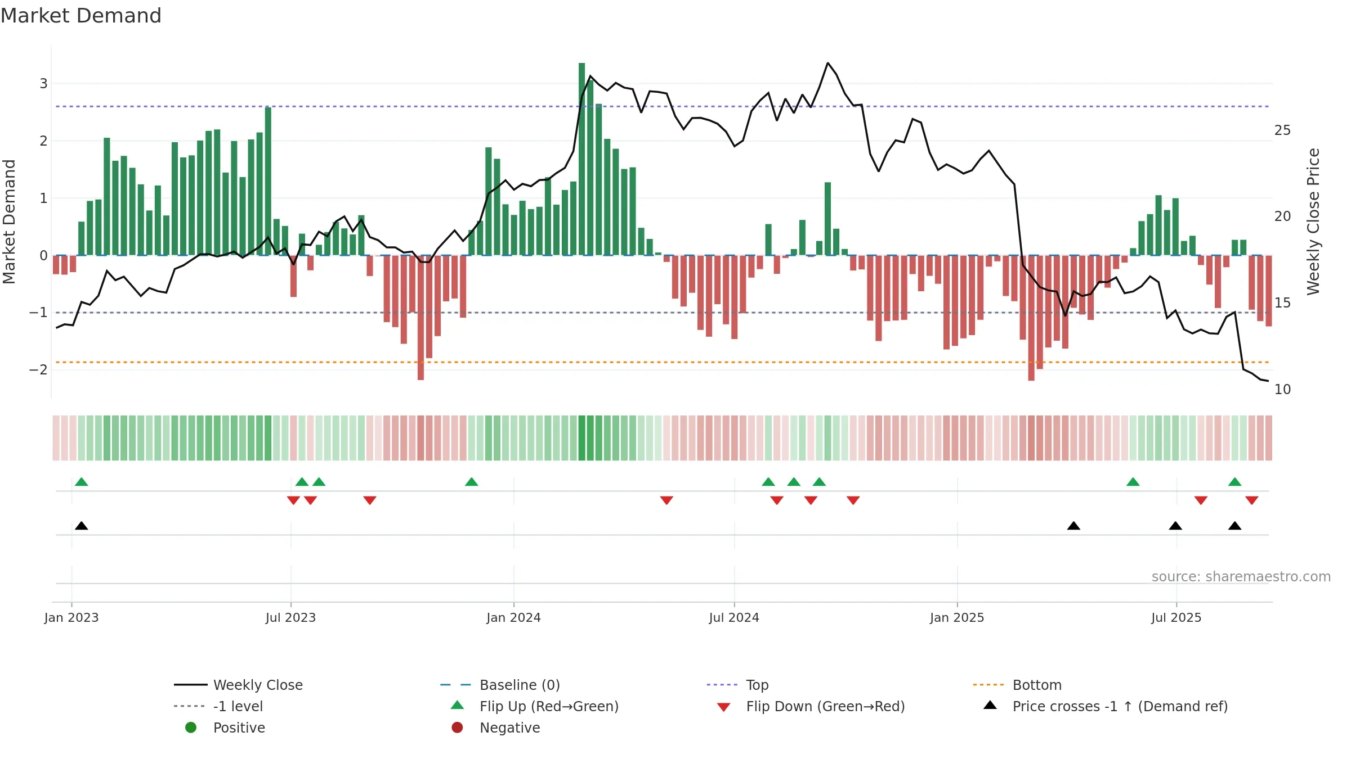
Task: Click the source: sharemaestro.com text
Action: [x=1241, y=577]
